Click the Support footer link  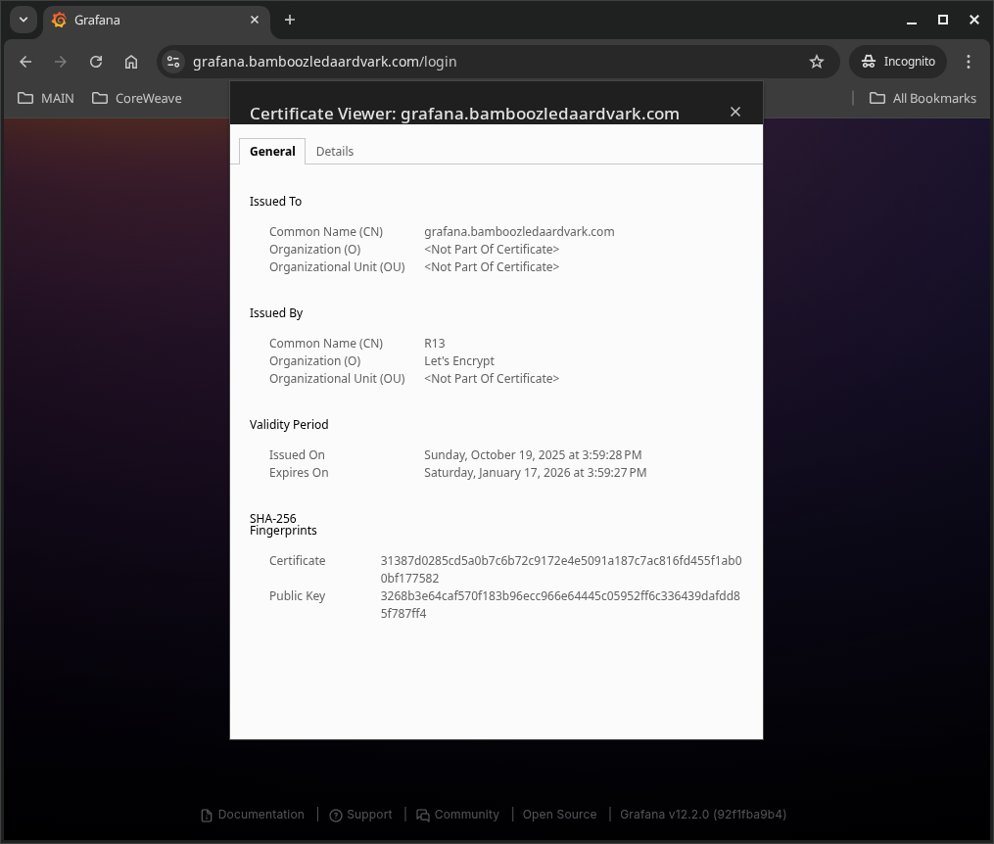click(x=360, y=815)
